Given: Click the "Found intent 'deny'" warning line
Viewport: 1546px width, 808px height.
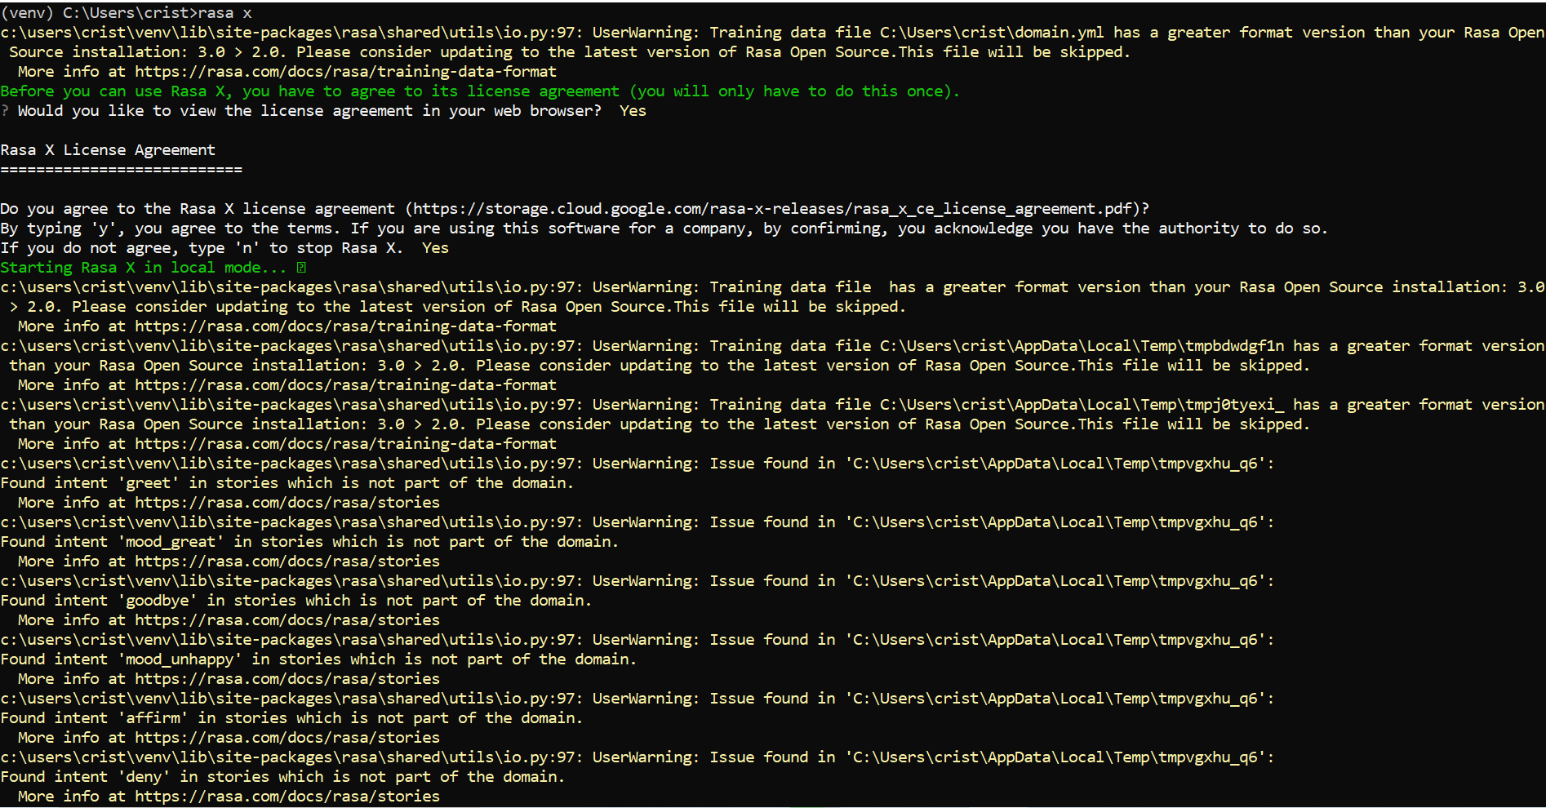Looking at the screenshot, I should (282, 777).
